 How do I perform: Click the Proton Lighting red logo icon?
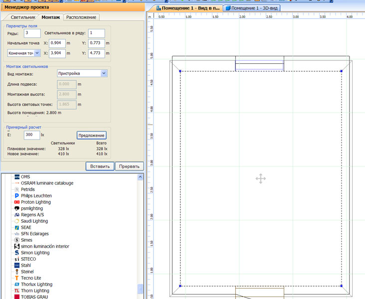click(x=16, y=202)
